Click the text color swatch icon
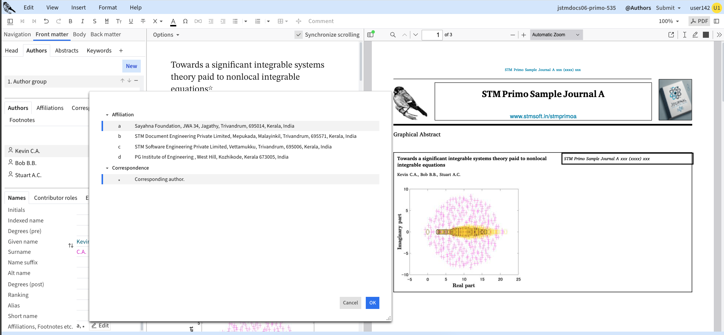 173,22
